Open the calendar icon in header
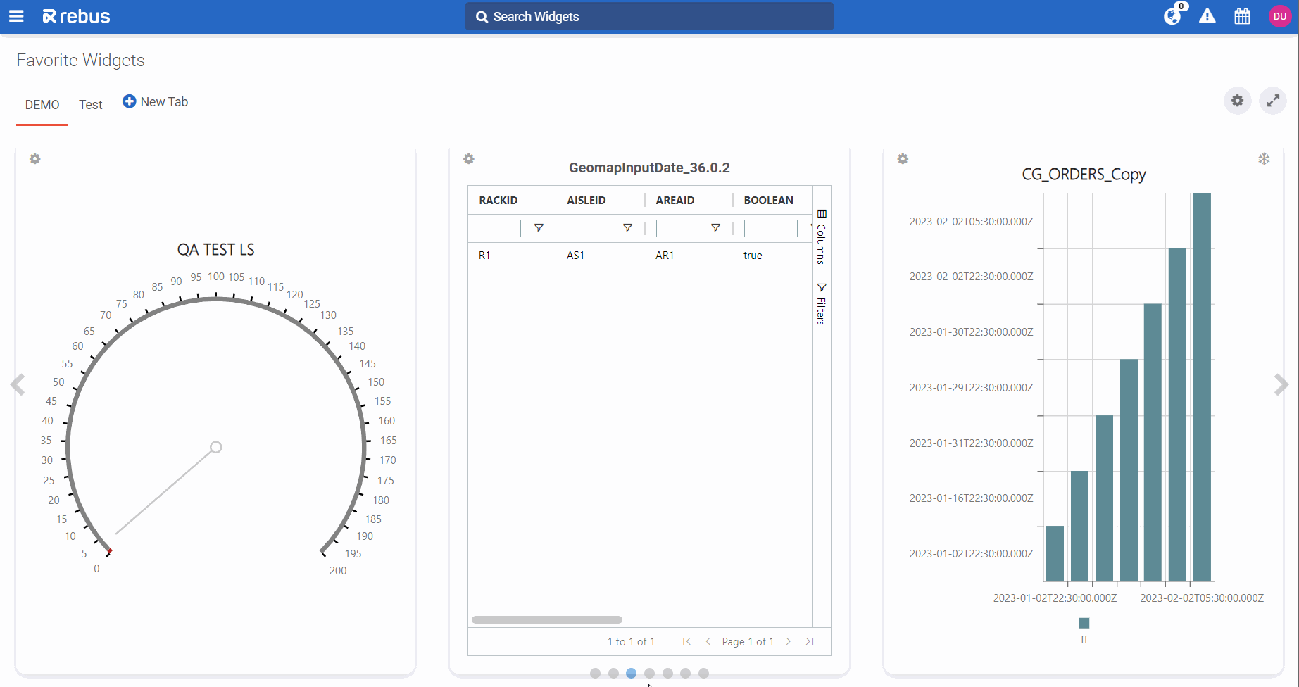This screenshot has width=1299, height=687. coord(1242,16)
